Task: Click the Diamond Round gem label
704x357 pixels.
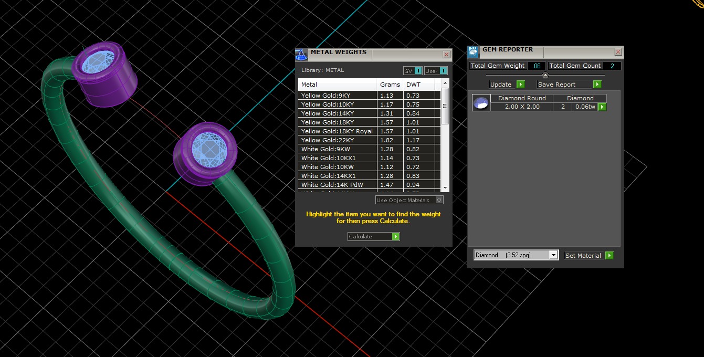Action: coord(522,98)
